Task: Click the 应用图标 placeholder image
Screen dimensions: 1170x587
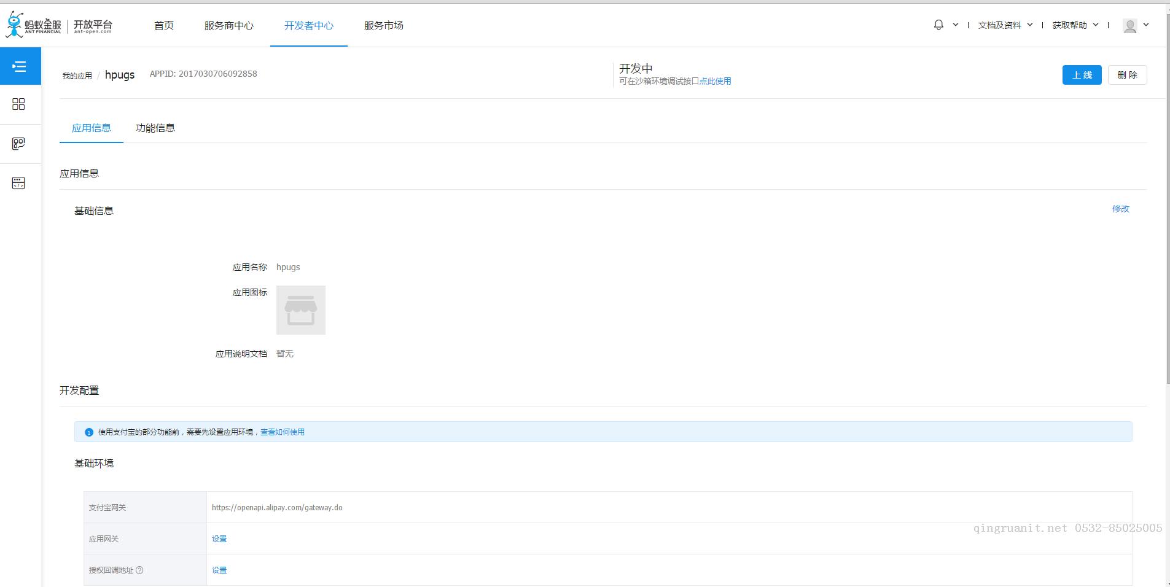Action: tap(301, 310)
